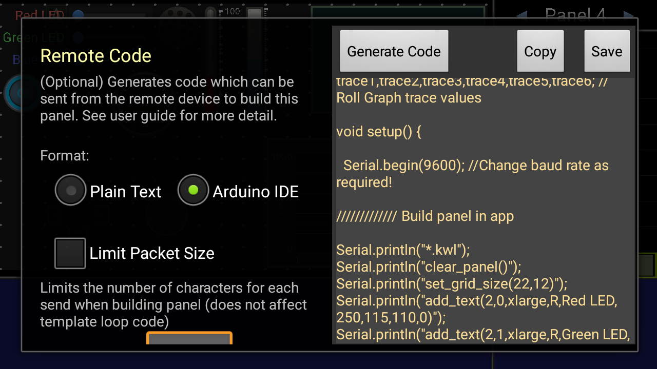Choose the Arduino IDE format radio button
This screenshot has width=657, height=369.
click(193, 191)
